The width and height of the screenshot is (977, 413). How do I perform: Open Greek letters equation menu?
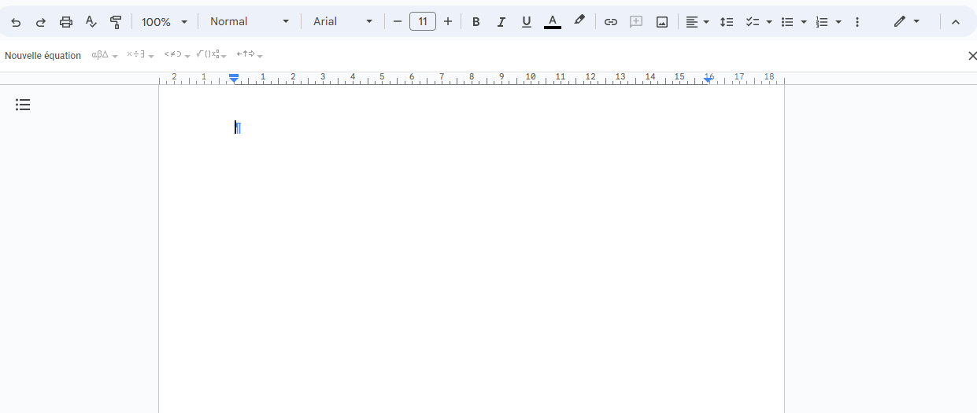(104, 55)
